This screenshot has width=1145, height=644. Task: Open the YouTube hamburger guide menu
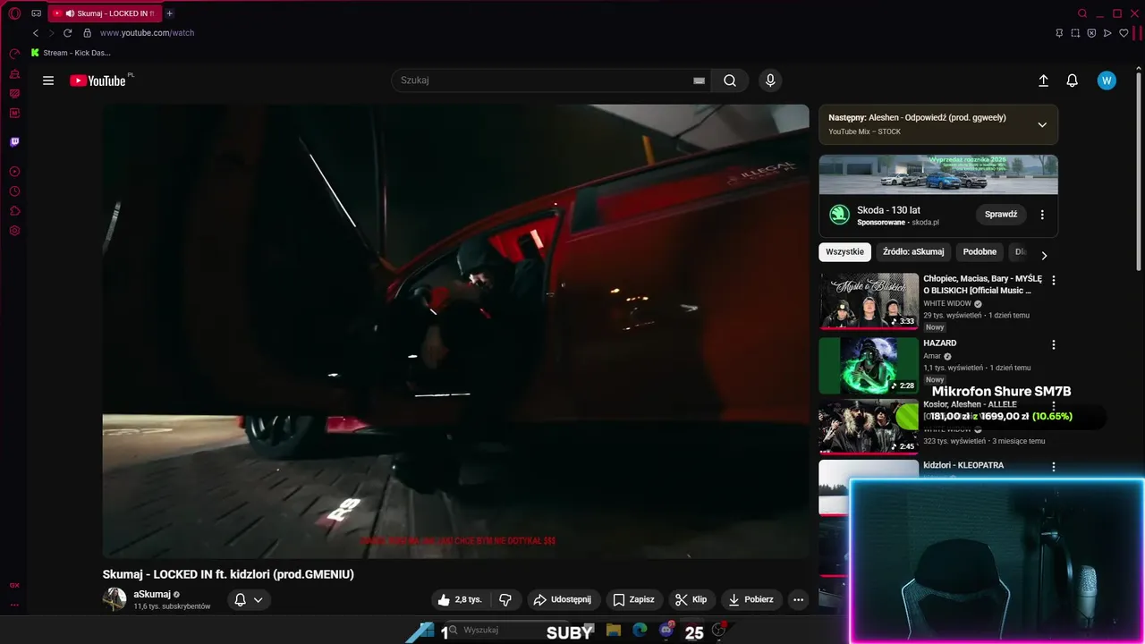[x=48, y=80]
